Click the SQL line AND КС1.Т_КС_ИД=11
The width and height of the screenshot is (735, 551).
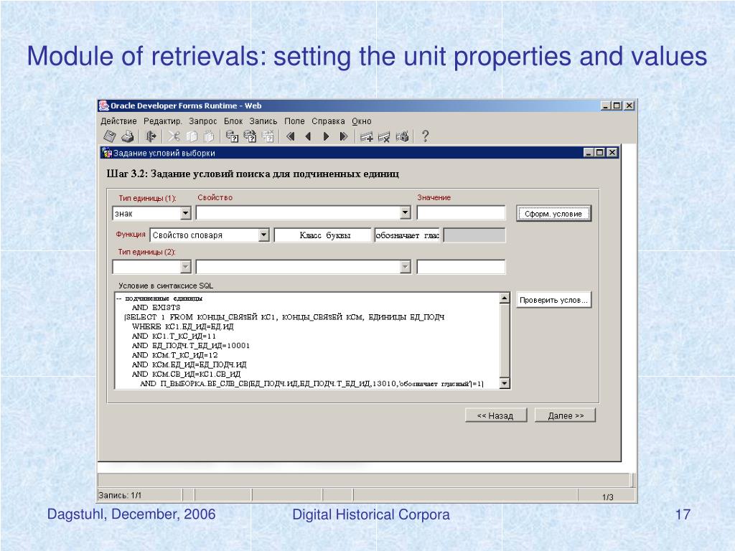point(174,336)
